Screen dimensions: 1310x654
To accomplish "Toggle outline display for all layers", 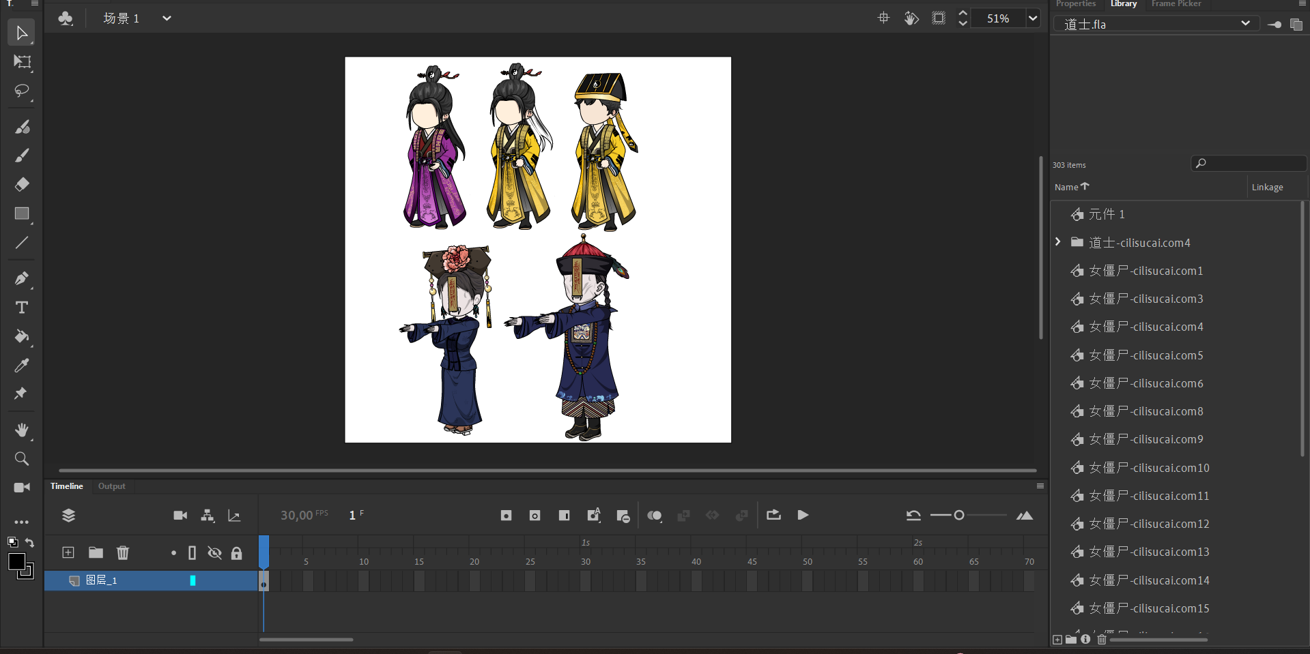I will (193, 553).
